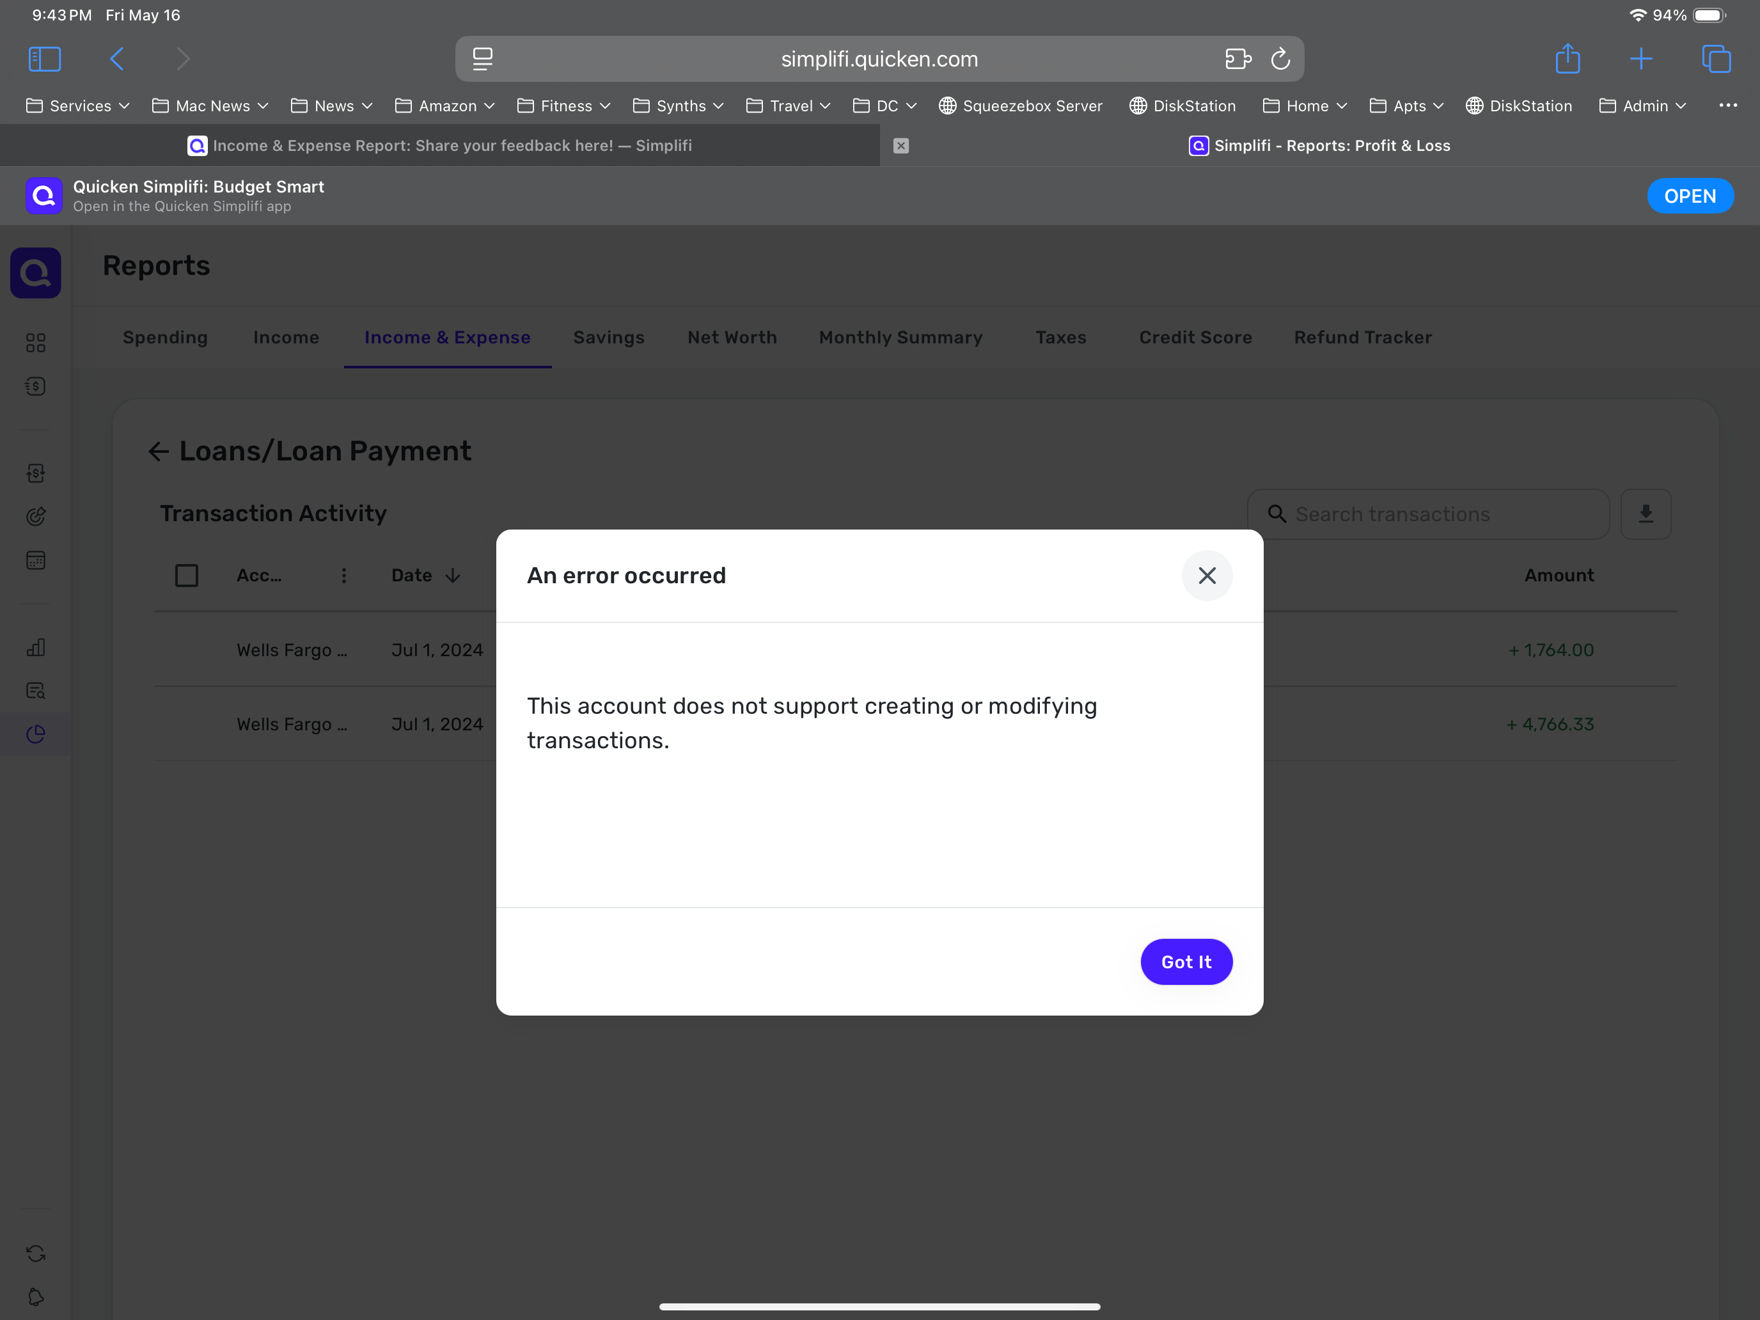Click the Simplifi logo in sidebar
Screen dimensions: 1760x1320
tap(36, 273)
